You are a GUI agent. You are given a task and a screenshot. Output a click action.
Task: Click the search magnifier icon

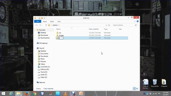[136, 25]
